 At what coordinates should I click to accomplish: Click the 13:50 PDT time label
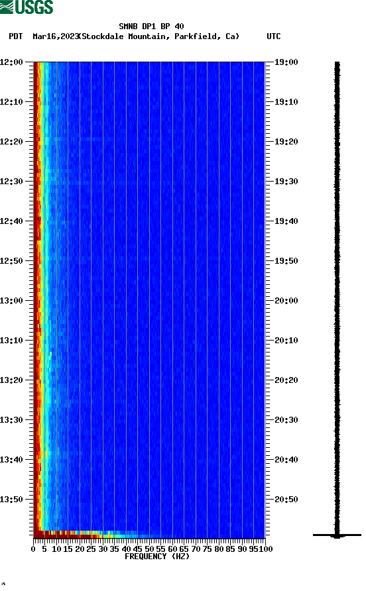[12, 500]
